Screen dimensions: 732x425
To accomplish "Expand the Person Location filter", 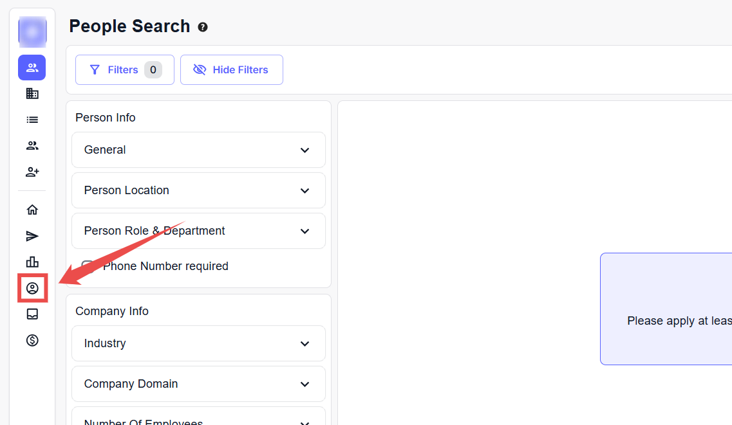I will [198, 190].
